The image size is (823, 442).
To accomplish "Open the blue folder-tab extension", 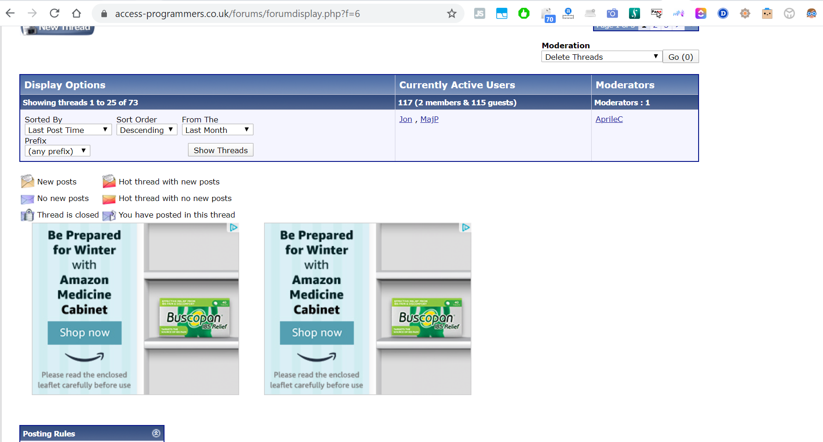I will pyautogui.click(x=502, y=13).
